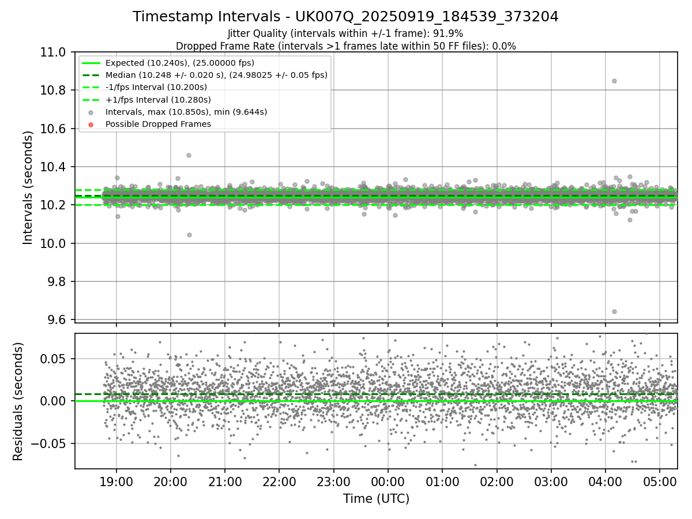Click the solid green Expected legend line
Viewport: 692px width, 519px height.
91,63
